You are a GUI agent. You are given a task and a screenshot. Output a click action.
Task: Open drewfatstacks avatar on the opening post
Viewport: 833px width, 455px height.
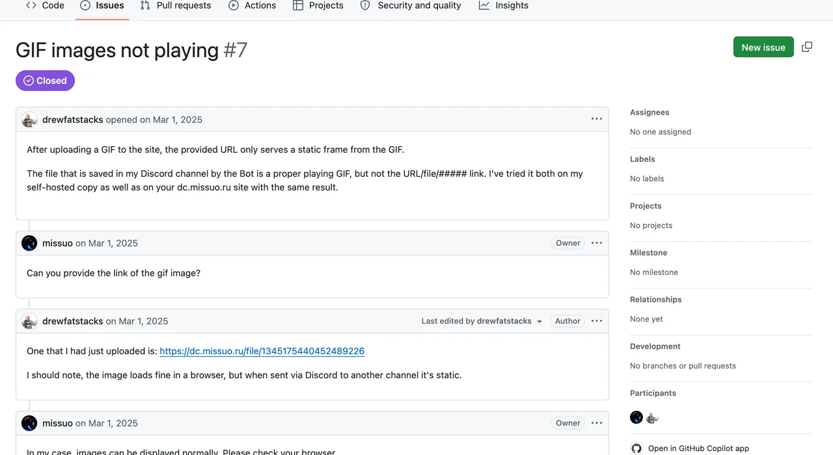pos(29,120)
